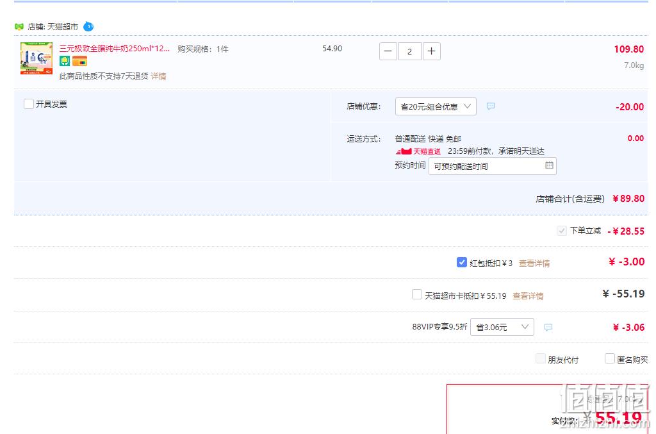Open the 三元 milk product thumbnail
The width and height of the screenshot is (656, 434).
point(37,58)
